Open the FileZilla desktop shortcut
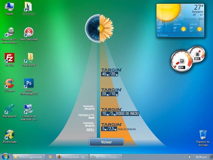Image resolution: width=213 pixels, height=160 pixels. pos(10,58)
